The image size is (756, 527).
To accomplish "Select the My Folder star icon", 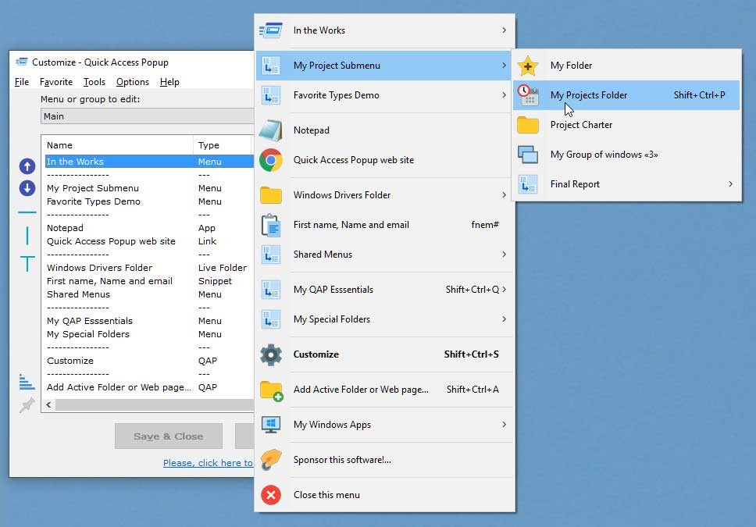I will [x=529, y=66].
